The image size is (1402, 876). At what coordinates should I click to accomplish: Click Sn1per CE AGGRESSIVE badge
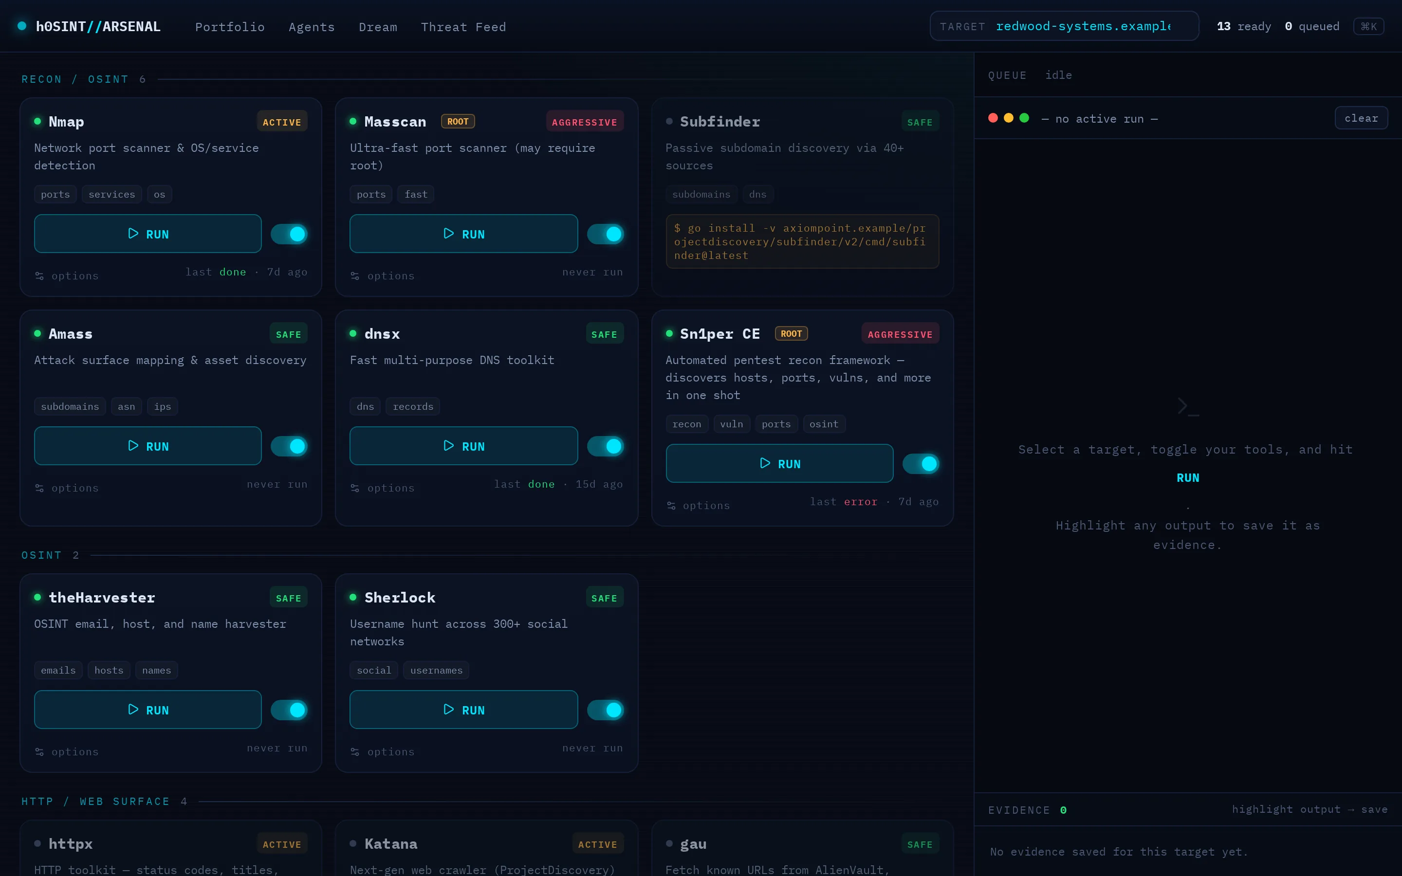900,334
